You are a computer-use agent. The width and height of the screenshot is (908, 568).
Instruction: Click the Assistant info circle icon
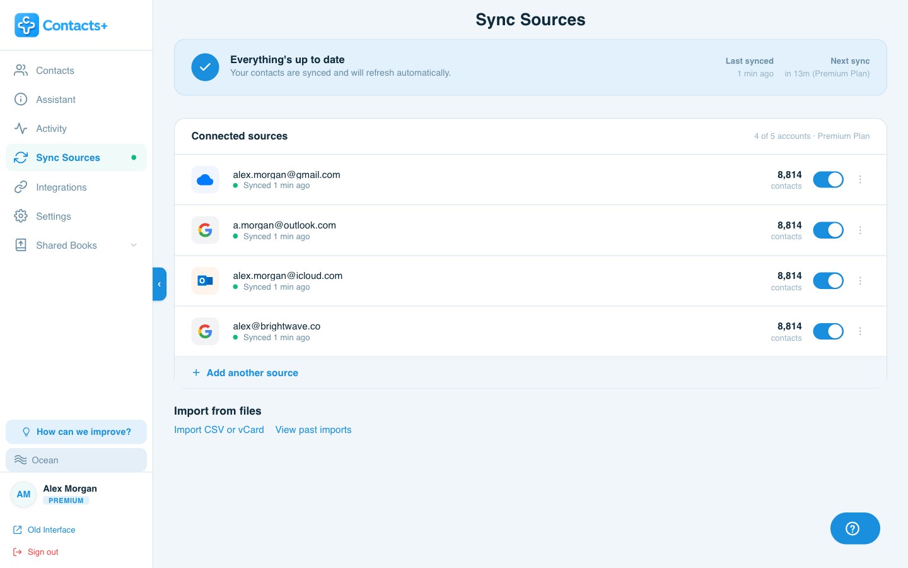point(21,99)
